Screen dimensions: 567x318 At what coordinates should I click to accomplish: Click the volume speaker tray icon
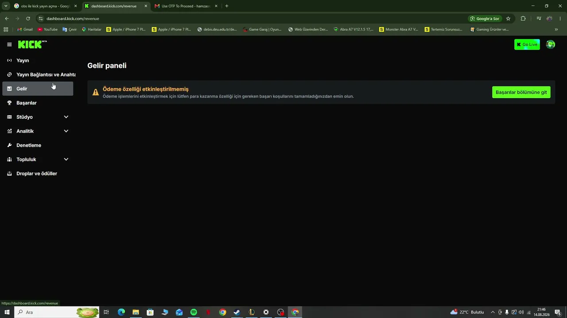point(521,312)
